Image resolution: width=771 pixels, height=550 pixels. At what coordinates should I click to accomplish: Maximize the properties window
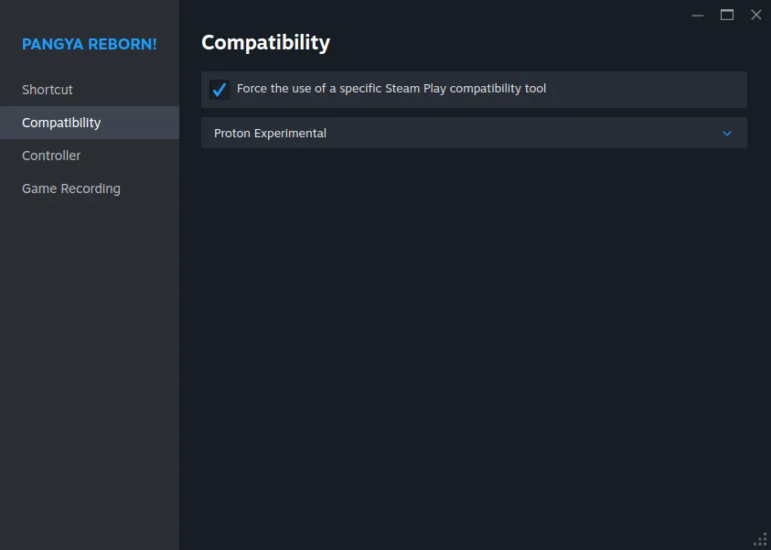(x=727, y=16)
